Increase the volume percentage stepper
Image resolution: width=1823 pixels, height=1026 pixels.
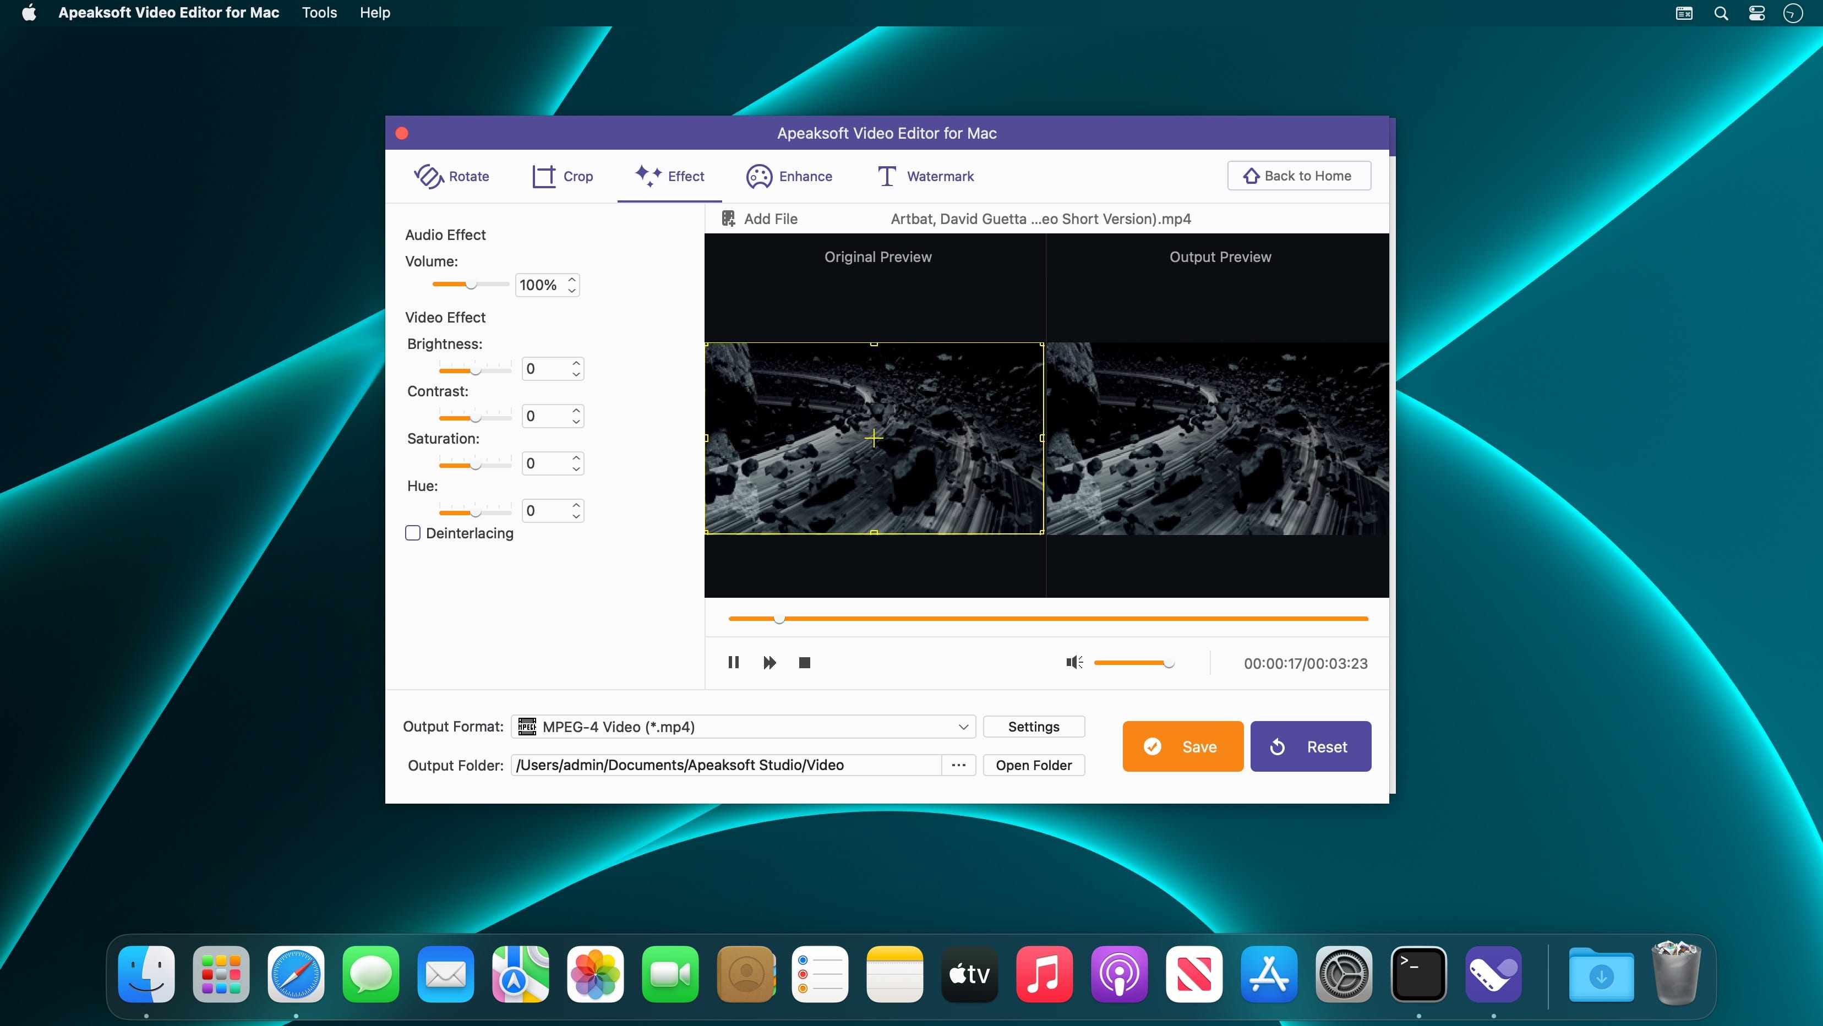coord(572,280)
